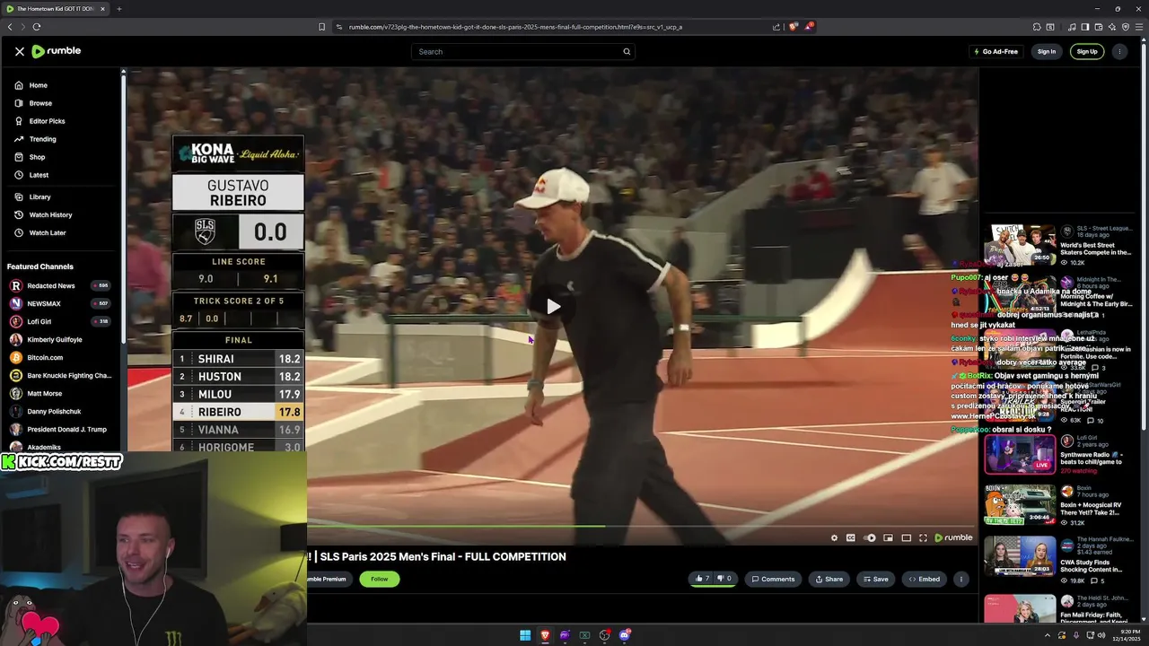
Task: Open the header three-dot menu beside Sign Up
Action: click(x=1118, y=51)
